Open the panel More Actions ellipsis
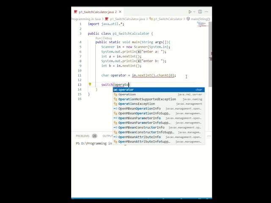The width and height of the screenshot is (271, 203). [209, 136]
